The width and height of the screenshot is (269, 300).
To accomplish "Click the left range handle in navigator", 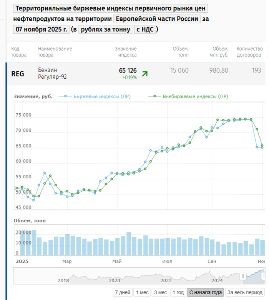I will 243,276.
